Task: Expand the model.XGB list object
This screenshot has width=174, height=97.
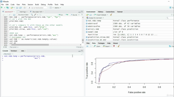Action: click(87, 32)
